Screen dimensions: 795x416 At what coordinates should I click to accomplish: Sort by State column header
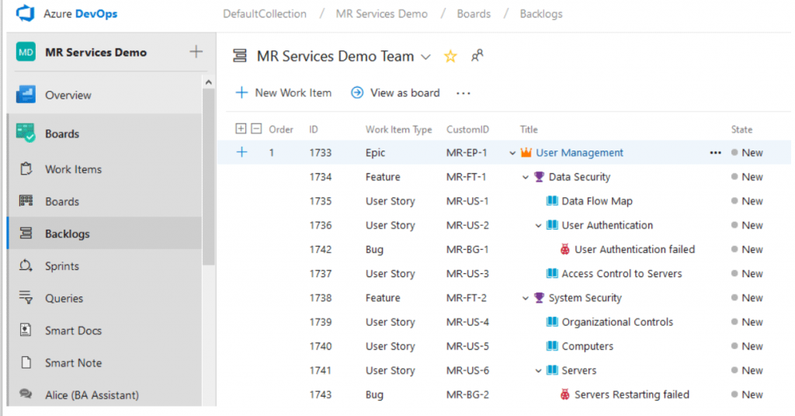click(x=741, y=129)
